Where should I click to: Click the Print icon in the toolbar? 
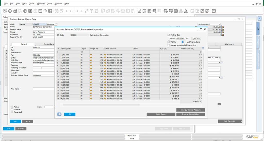(10, 11)
